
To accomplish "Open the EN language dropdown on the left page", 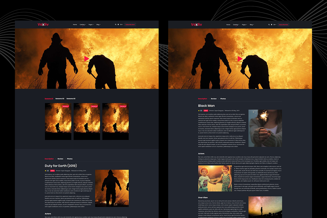I will click(x=122, y=25).
